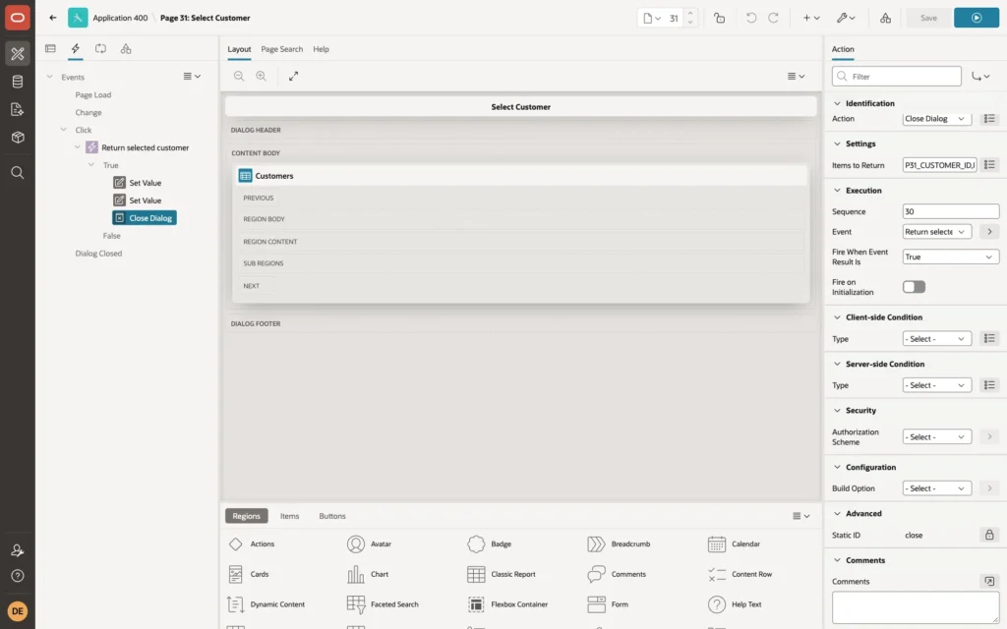Collapse Return selected customer node
Image resolution: width=1007 pixels, height=629 pixels.
78,147
